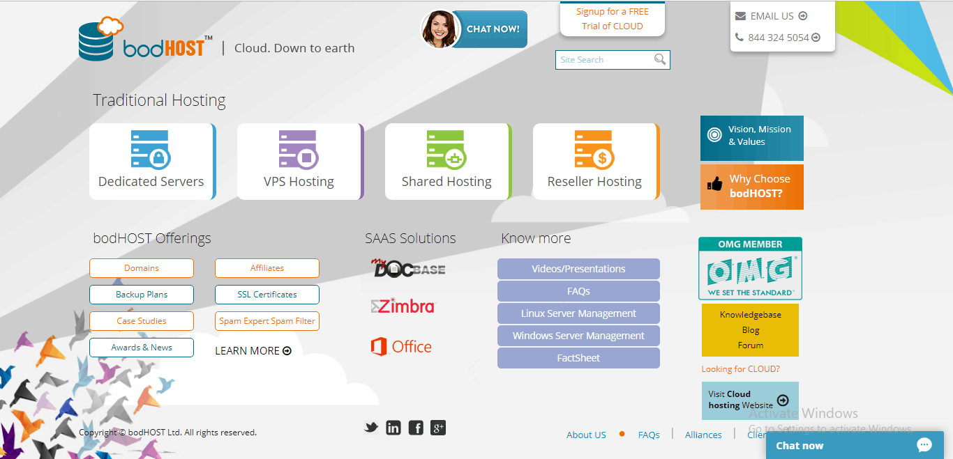Open FAQs button in Know more list
Viewport: 953px width, 459px height.
[x=578, y=291]
